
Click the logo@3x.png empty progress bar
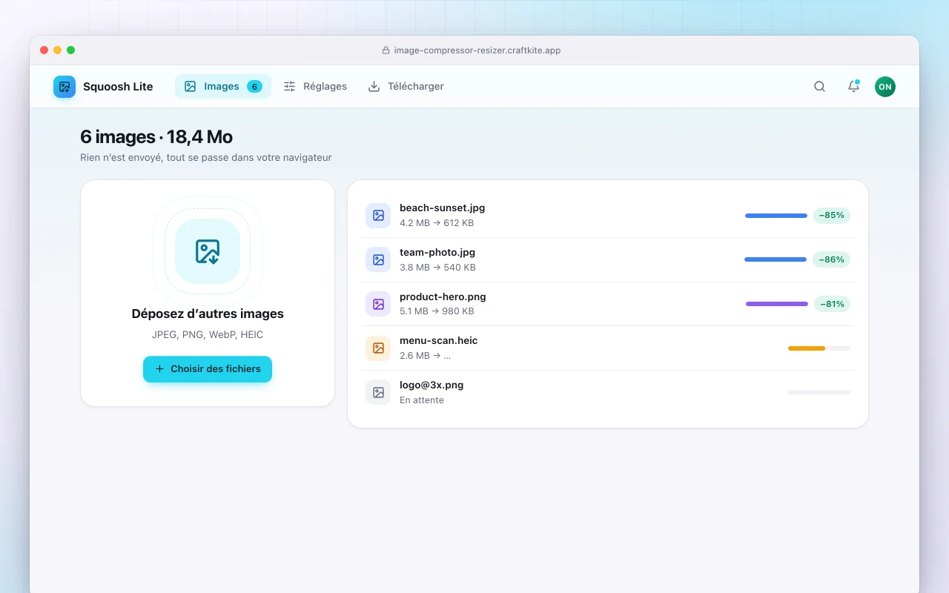point(819,392)
